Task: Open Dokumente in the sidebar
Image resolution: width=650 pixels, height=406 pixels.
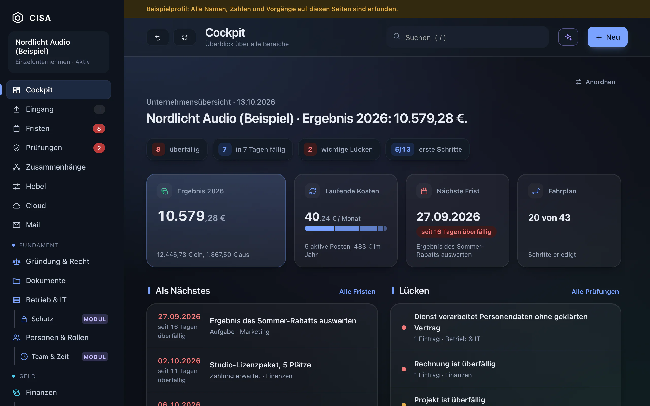Action: (x=59, y=281)
